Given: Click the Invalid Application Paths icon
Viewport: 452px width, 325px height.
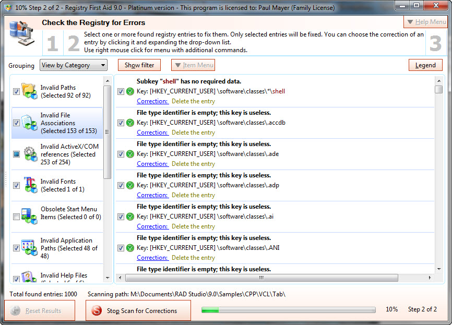Looking at the screenshot, I should point(29,247).
